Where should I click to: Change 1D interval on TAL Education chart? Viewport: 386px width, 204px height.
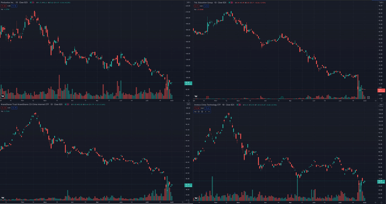[x=215, y=3]
